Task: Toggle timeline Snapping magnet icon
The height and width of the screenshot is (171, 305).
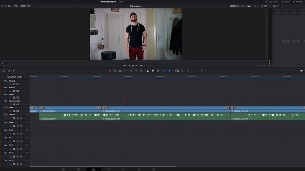Action: tap(148, 71)
